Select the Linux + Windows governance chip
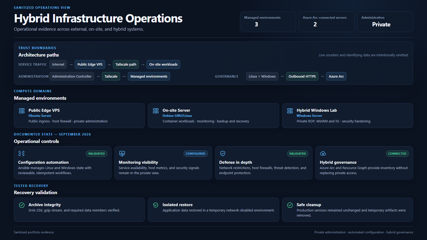The width and height of the screenshot is (427, 240). click(262, 77)
